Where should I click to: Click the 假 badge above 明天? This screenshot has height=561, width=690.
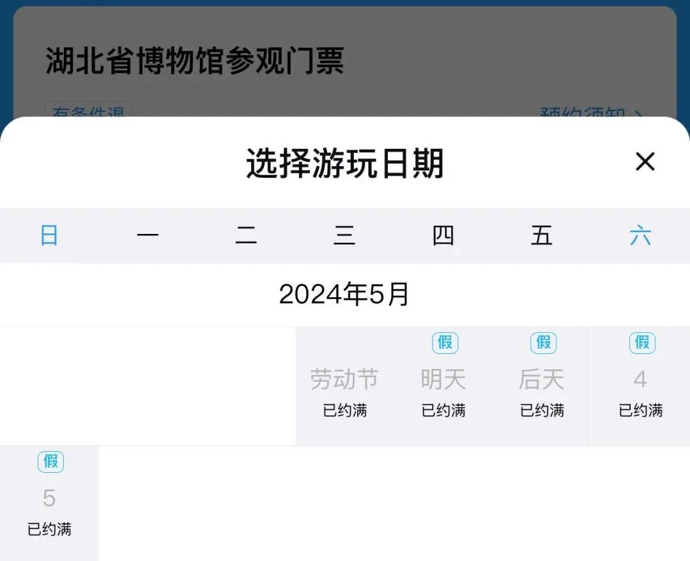[x=445, y=342]
